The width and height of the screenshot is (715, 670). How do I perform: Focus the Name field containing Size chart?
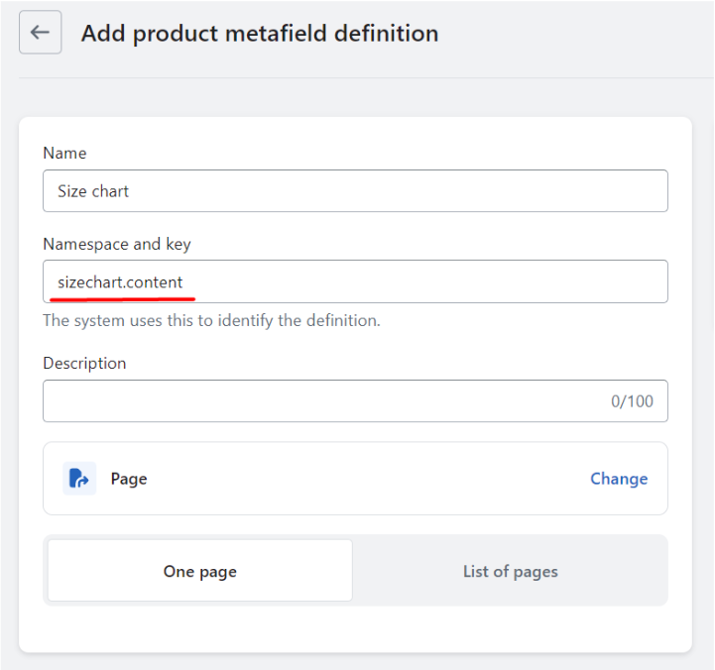click(355, 191)
